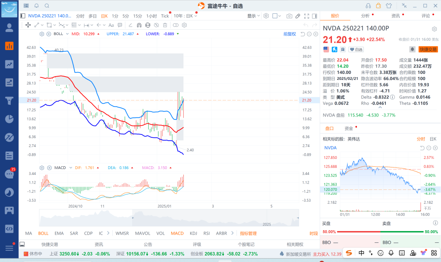Open the quotes chart icon in left sidebar
441x262 pixels.
pyautogui.click(x=9, y=46)
